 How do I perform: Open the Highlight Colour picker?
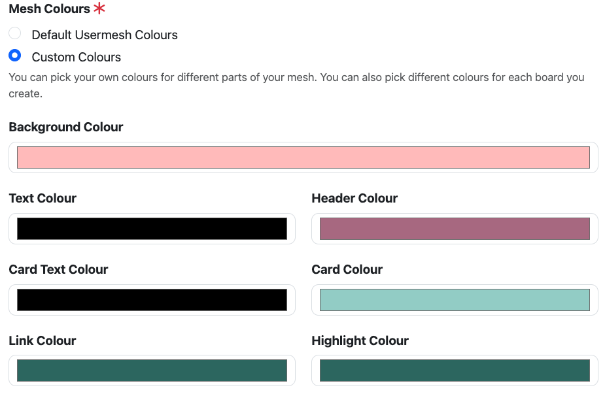(x=455, y=370)
